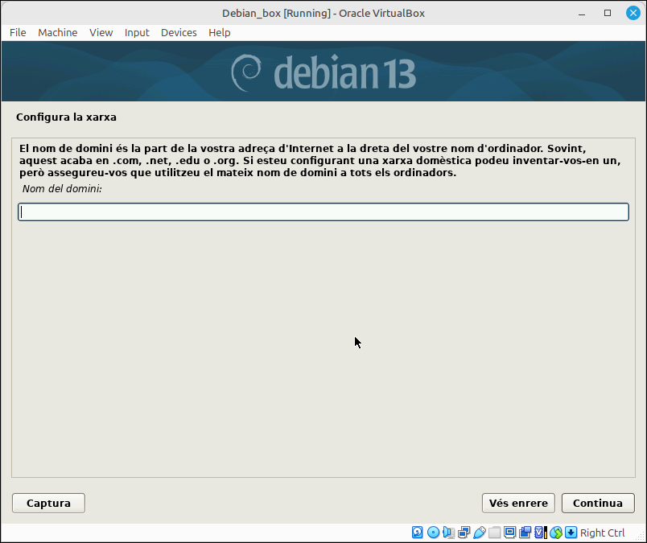Open the View menu
This screenshot has width=647, height=543.
[x=101, y=33]
